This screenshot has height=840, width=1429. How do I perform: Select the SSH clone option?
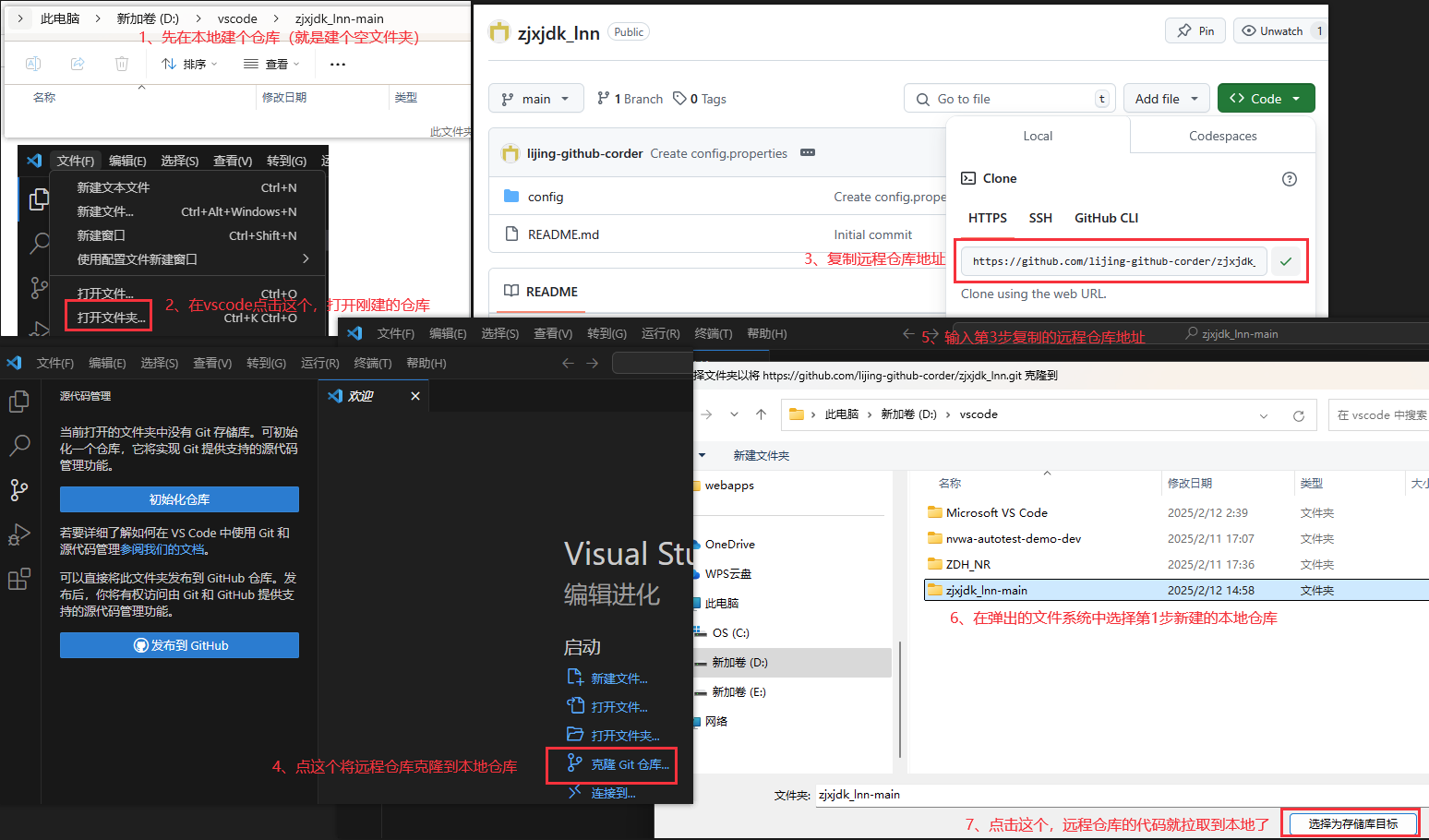1040,218
